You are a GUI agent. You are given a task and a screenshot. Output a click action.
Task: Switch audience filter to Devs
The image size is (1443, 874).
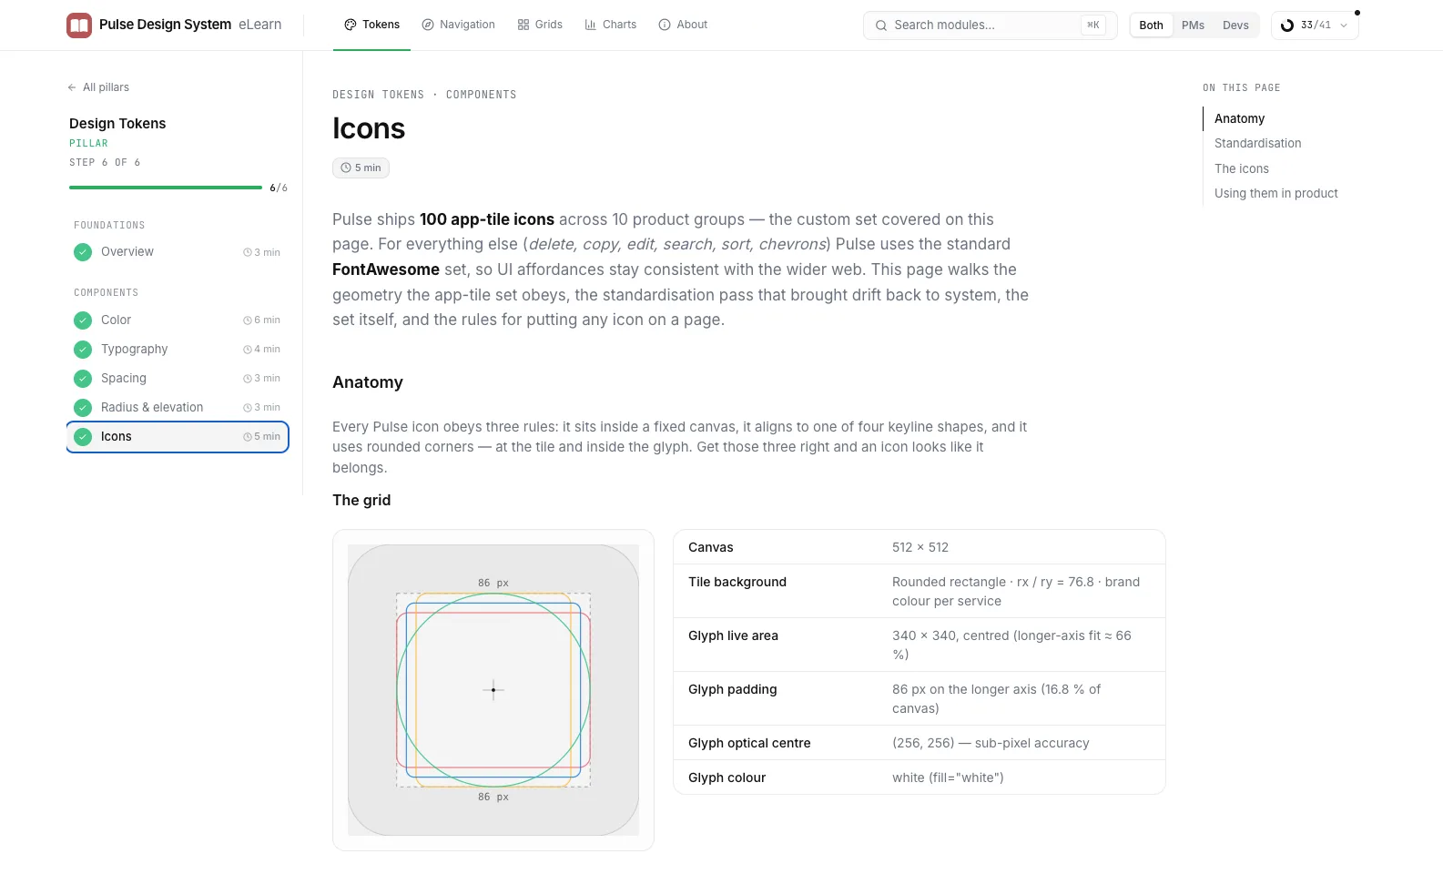pyautogui.click(x=1235, y=25)
